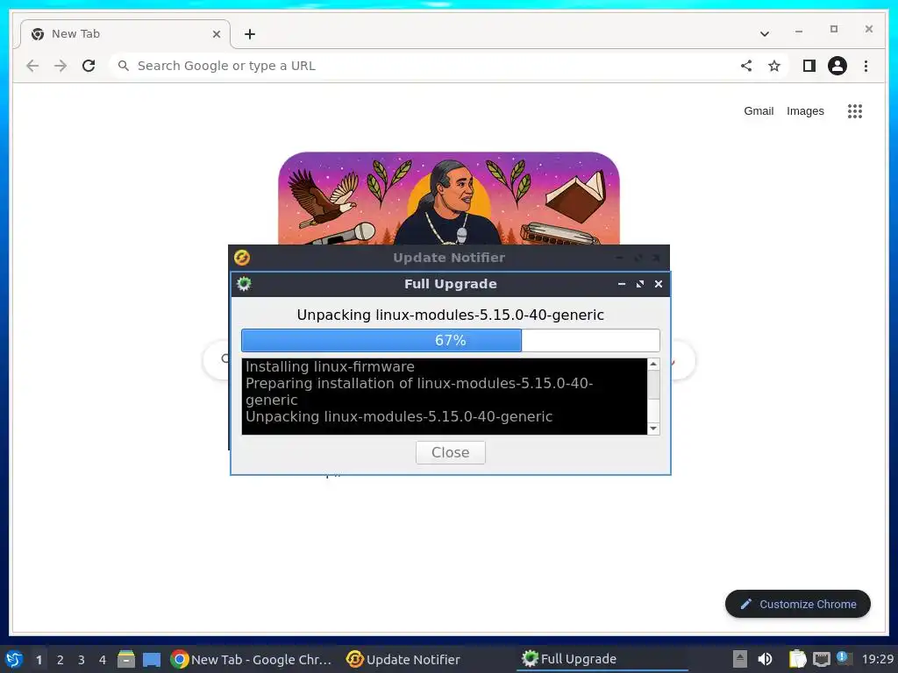Click the Close button in Full Upgrade
Image resolution: width=898 pixels, height=673 pixels.
(450, 452)
